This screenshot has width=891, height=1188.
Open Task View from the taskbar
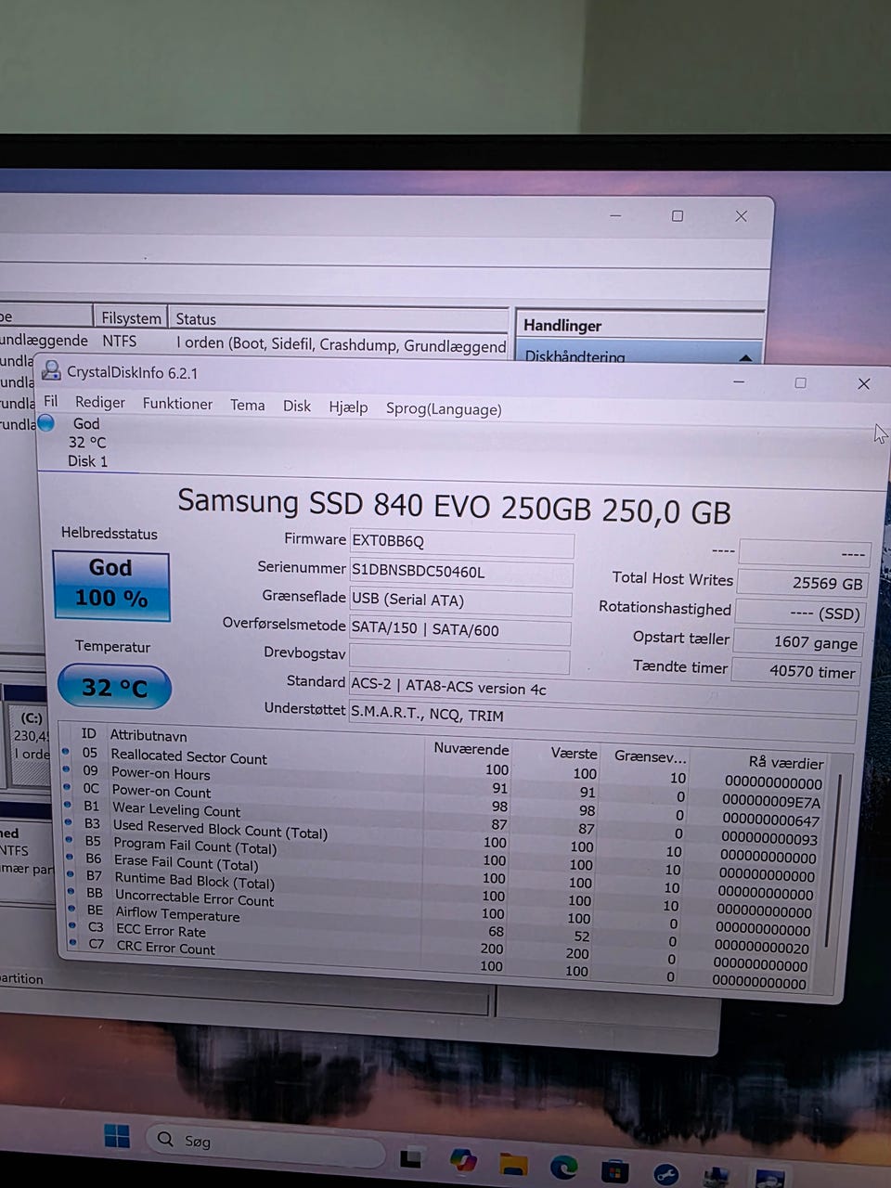click(410, 1157)
